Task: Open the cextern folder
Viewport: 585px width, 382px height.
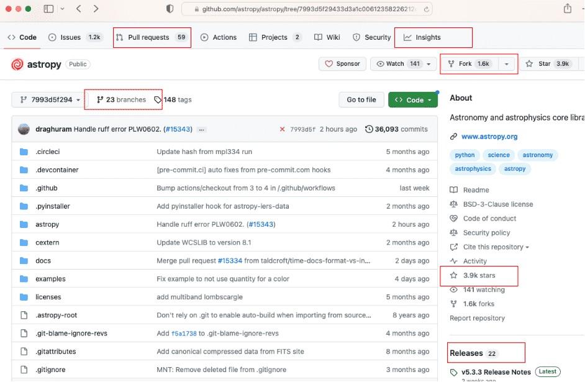Action: [47, 242]
